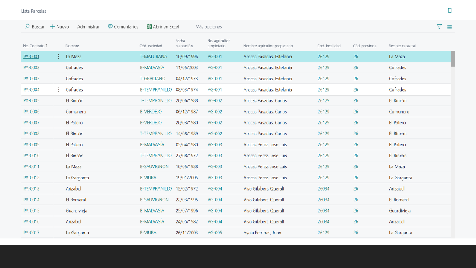This screenshot has width=476, height=268.
Task: Open the filter pane funnel icon
Action: click(439, 27)
